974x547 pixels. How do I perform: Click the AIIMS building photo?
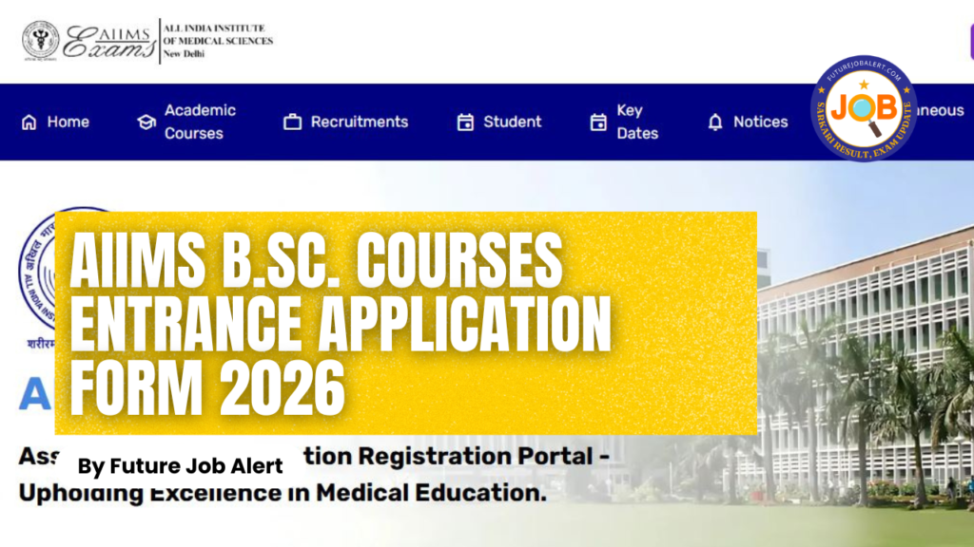(x=866, y=366)
